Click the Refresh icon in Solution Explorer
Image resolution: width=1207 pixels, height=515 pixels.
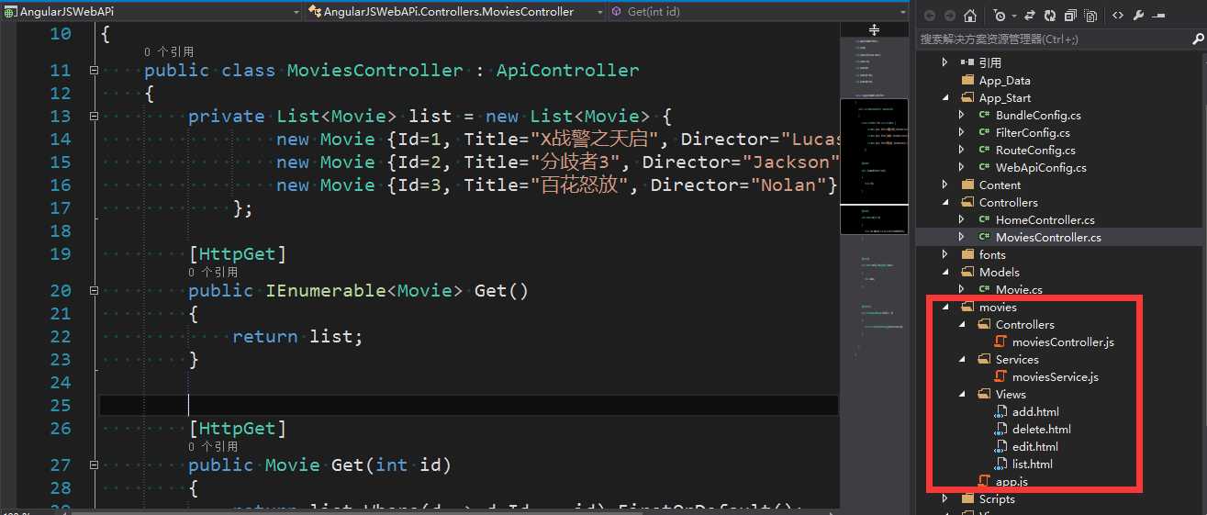point(1050,16)
